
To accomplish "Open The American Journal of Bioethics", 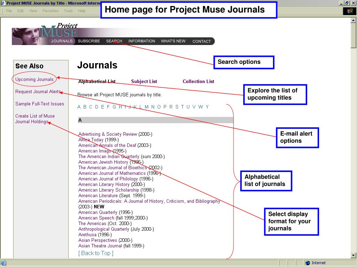I will [x=113, y=168].
